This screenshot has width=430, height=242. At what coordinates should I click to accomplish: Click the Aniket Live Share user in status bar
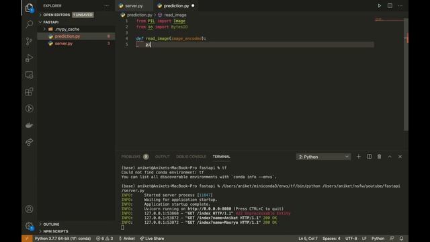click(127, 239)
